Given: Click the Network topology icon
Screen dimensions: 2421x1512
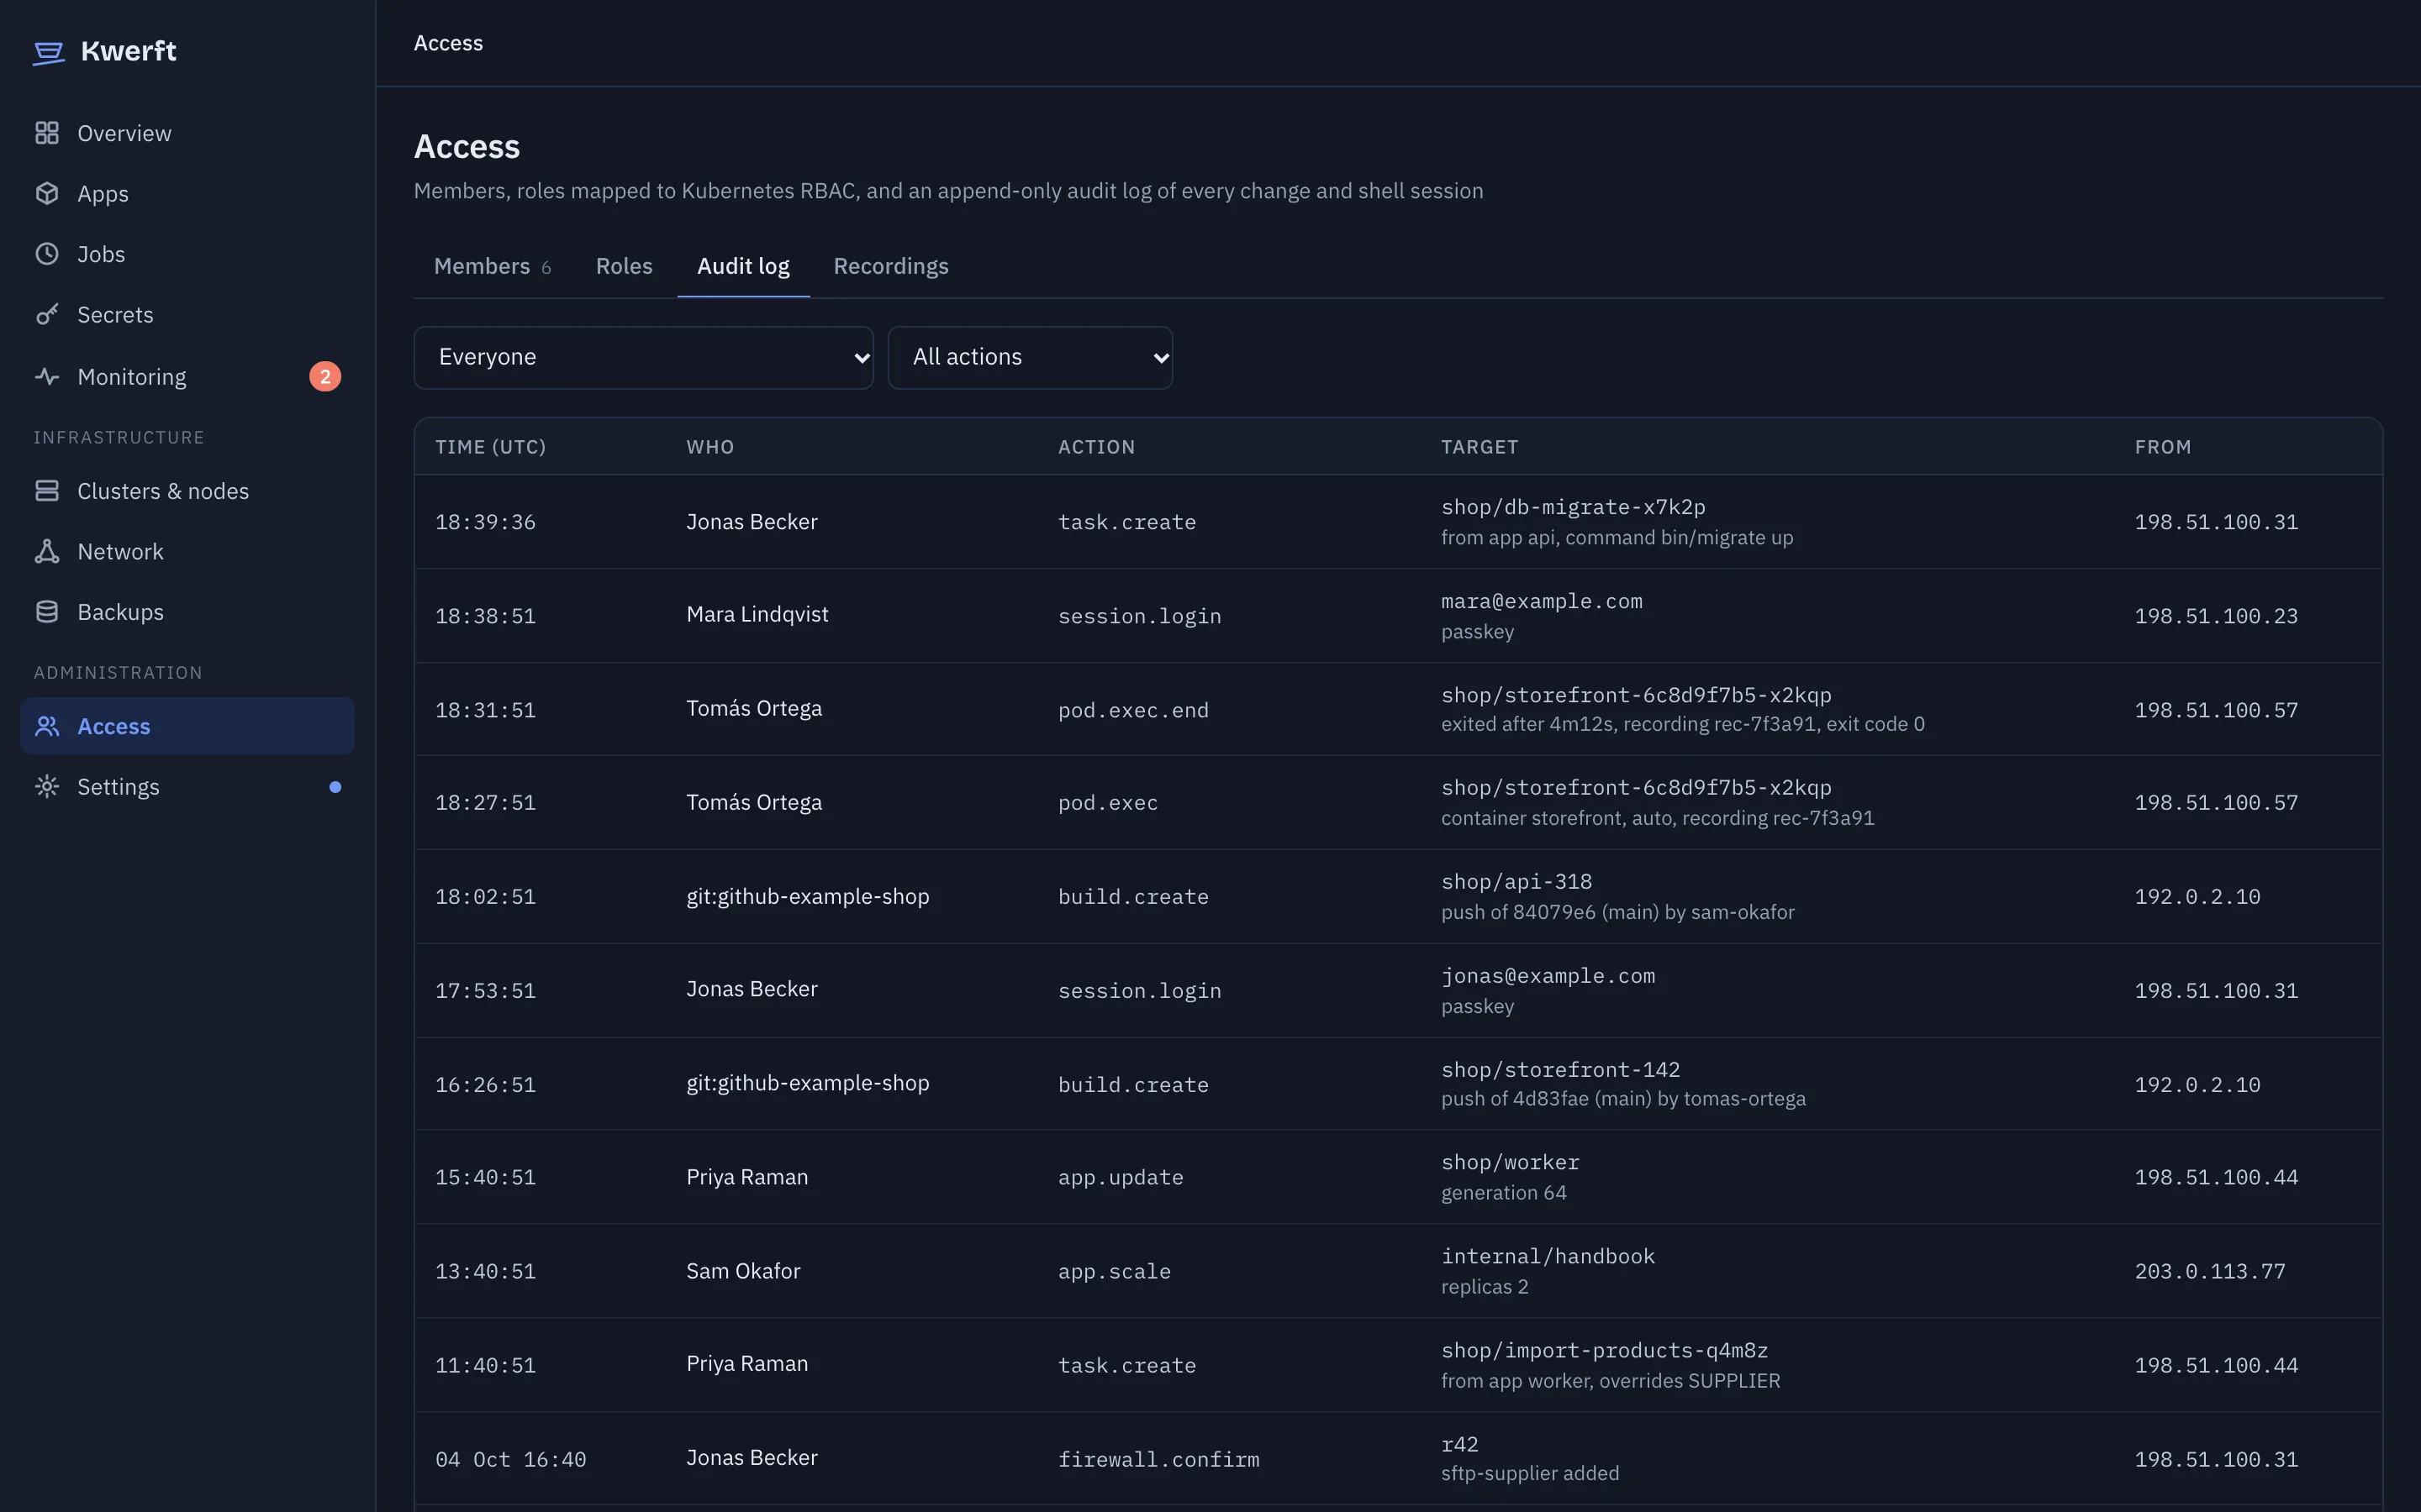Looking at the screenshot, I should click(x=47, y=551).
